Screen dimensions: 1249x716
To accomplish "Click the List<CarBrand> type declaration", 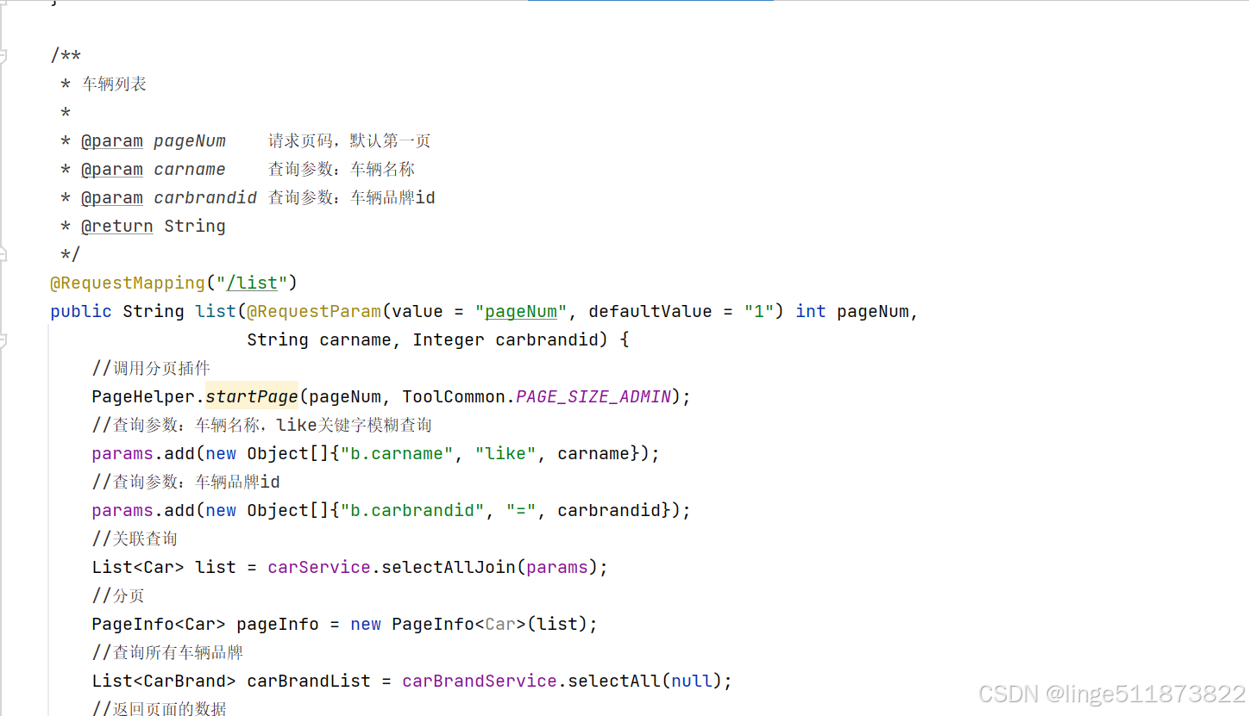I will 164,681.
